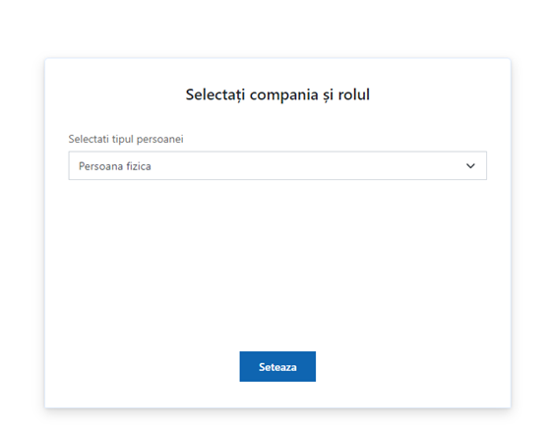Open the 'Selectati tipul persoanei' dropdown
Screen dimensions: 552x431
click(277, 166)
